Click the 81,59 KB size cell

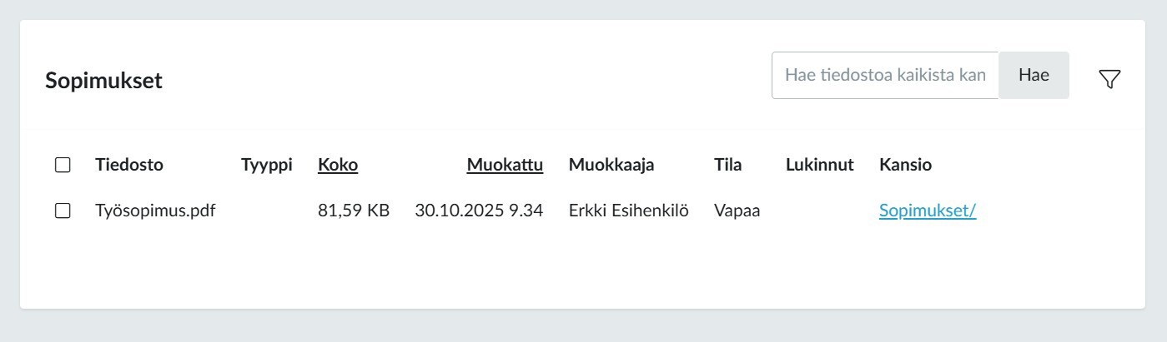[x=354, y=211]
